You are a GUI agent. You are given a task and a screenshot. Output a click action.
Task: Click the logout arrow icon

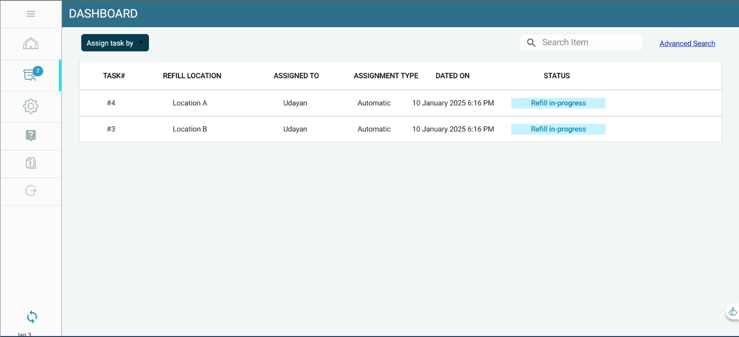coord(31,191)
